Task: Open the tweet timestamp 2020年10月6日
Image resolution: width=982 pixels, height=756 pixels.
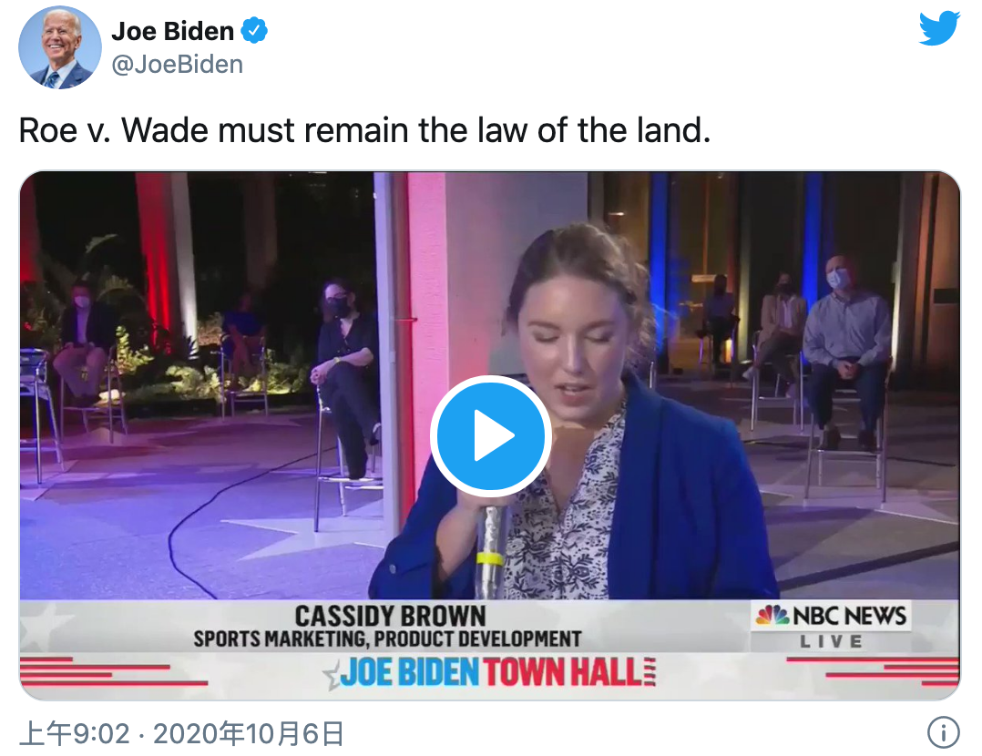Action: [249, 733]
